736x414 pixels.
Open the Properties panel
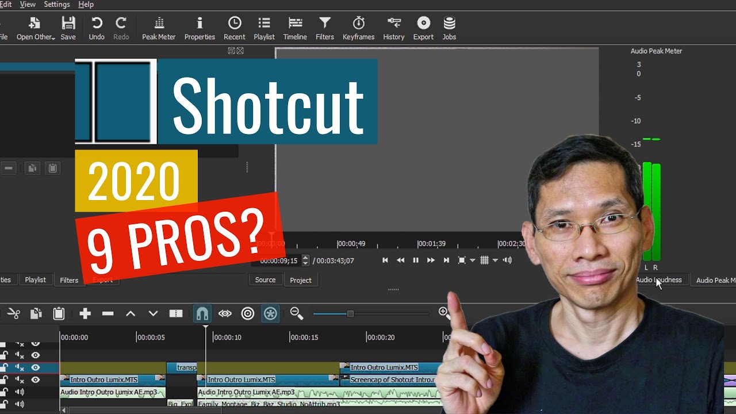click(200, 28)
